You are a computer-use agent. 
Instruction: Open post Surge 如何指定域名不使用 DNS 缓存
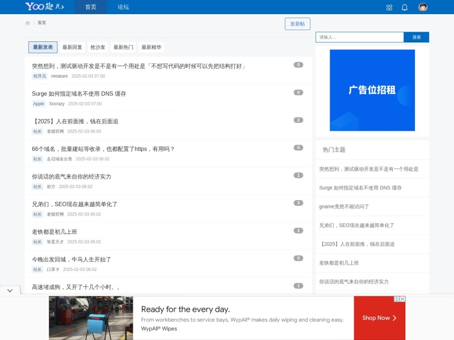(79, 93)
